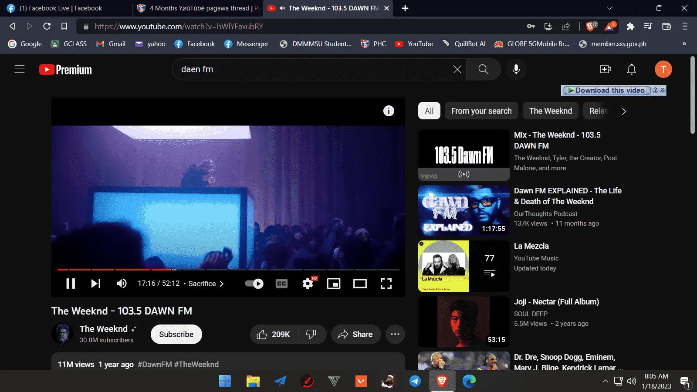The image size is (697, 392).
Task: Open Telegram from taskbar
Action: [x=415, y=381]
